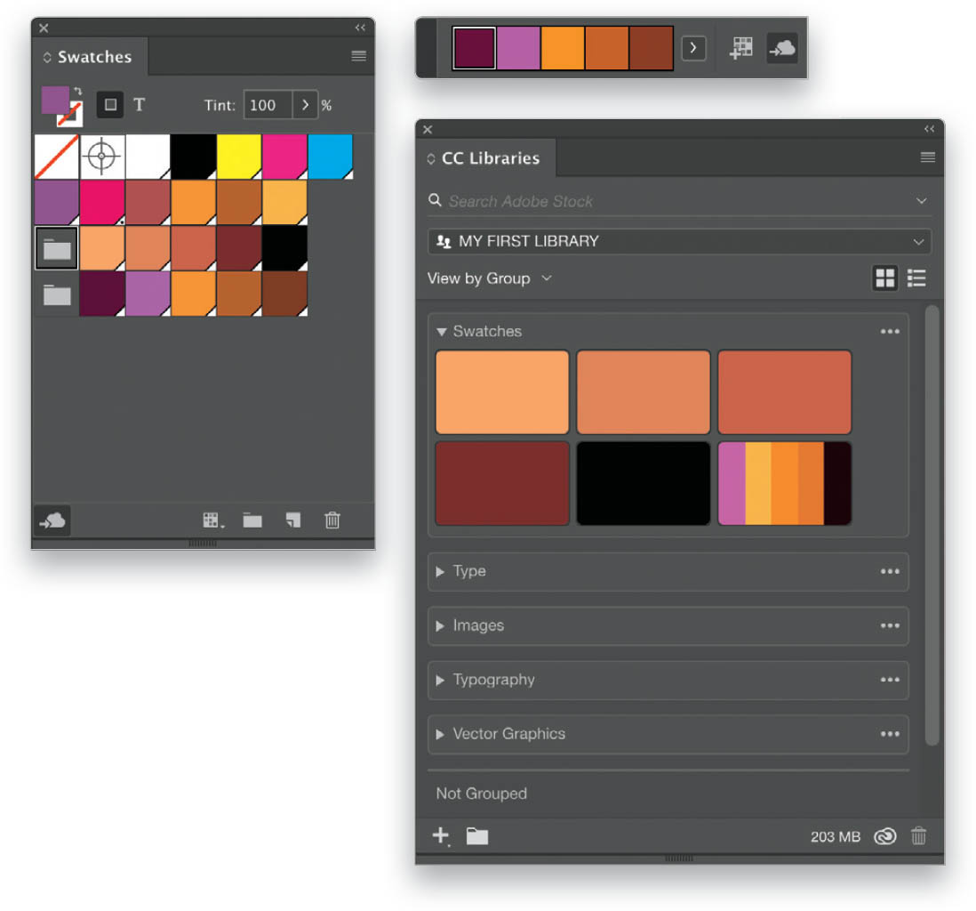This screenshot has width=976, height=911.
Task: Click the search magnifier icon
Action: (435, 201)
